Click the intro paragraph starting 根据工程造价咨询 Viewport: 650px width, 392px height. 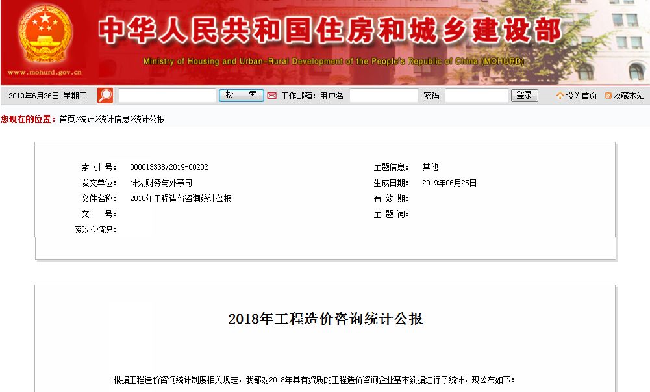(x=314, y=380)
